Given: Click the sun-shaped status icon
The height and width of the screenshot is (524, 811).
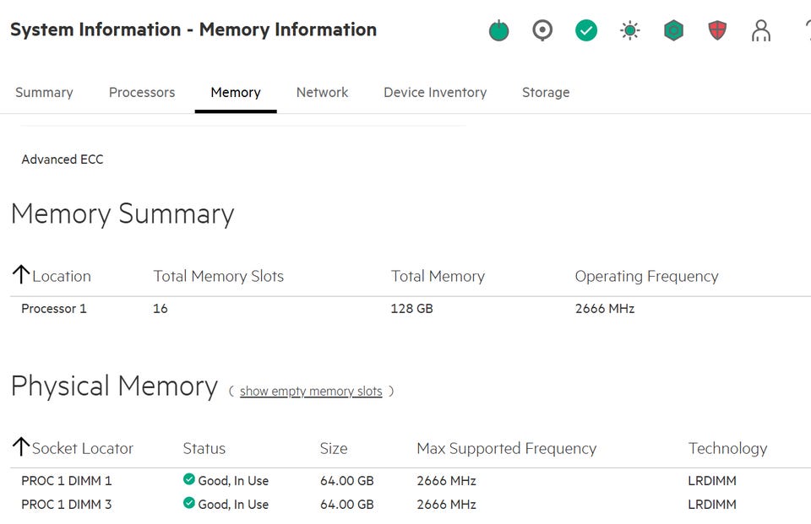Looking at the screenshot, I should click(630, 31).
